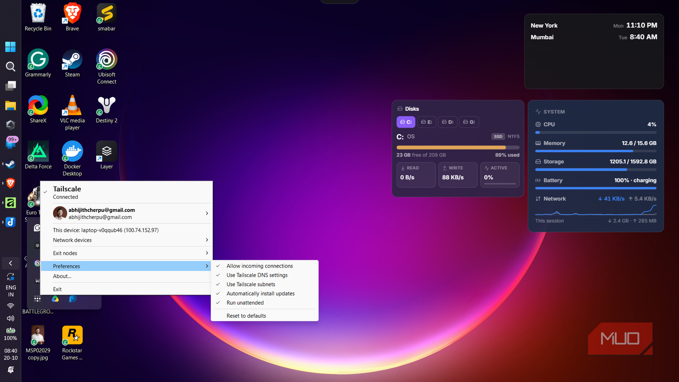Toggle Tailscale Connected status entry
679x382 pixels.
click(126, 192)
